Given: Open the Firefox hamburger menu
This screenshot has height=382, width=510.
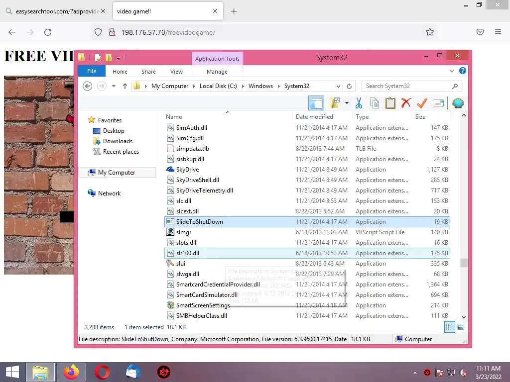Looking at the screenshot, I should point(498,32).
